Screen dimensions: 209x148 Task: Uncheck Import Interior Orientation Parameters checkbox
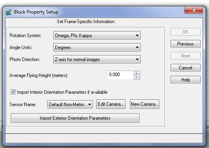click(x=13, y=92)
